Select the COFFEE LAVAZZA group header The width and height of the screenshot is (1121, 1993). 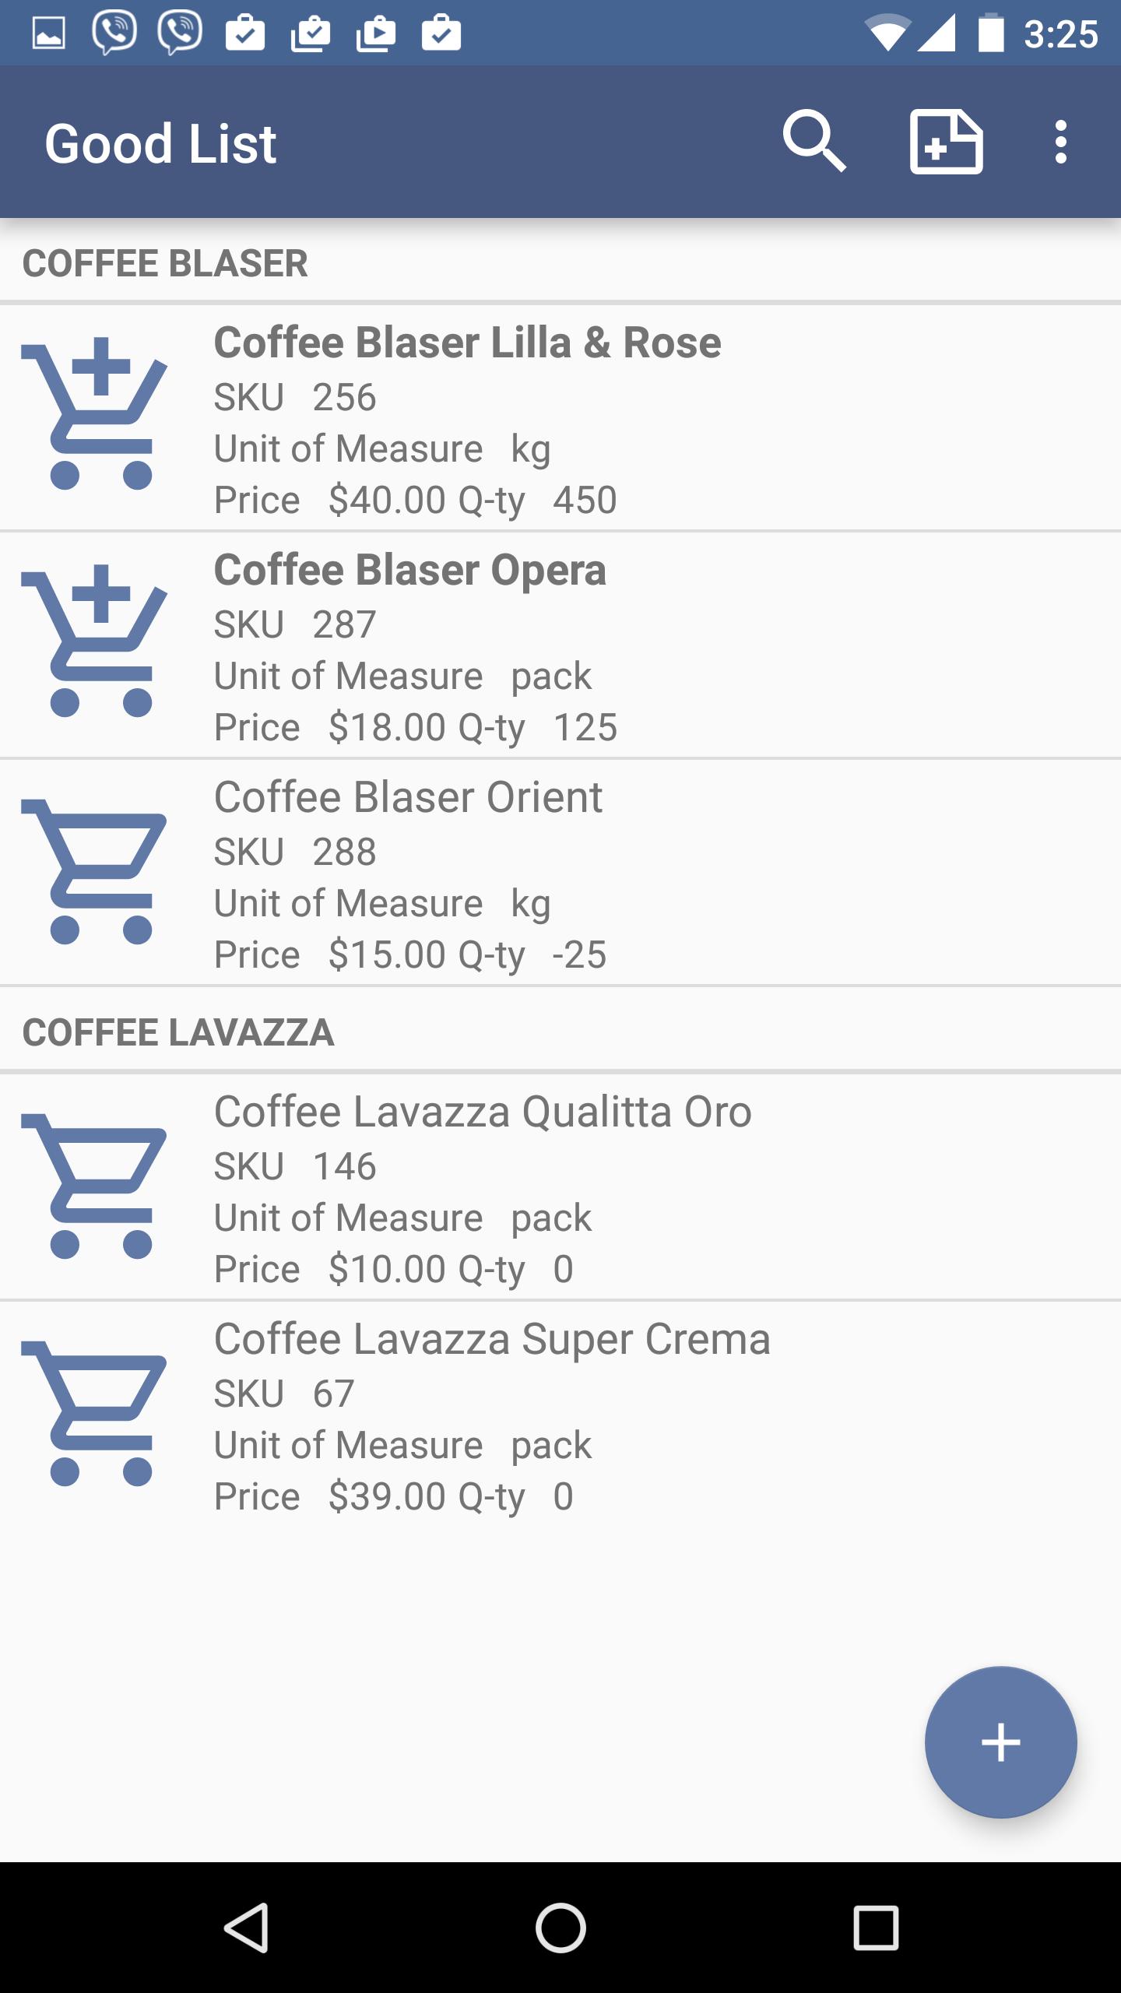pyautogui.click(x=178, y=1032)
